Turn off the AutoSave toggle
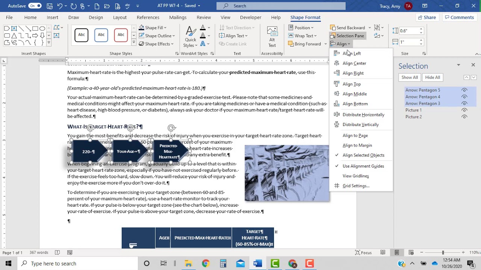 click(x=35, y=6)
